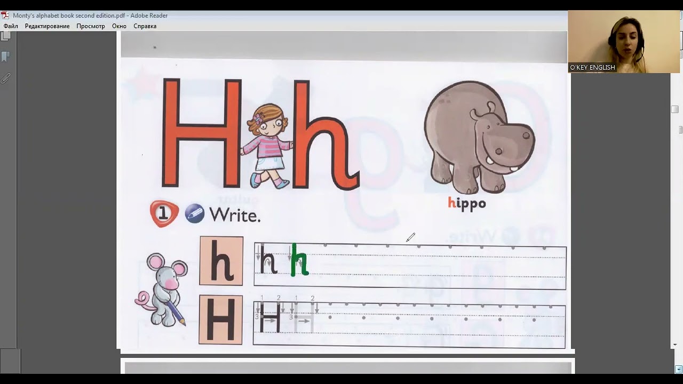
Task: Click the red number 1 badge
Action: coord(164,214)
